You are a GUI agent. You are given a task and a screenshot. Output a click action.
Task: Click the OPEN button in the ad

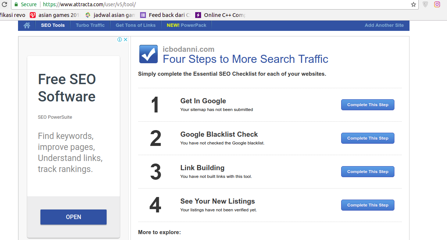74,217
